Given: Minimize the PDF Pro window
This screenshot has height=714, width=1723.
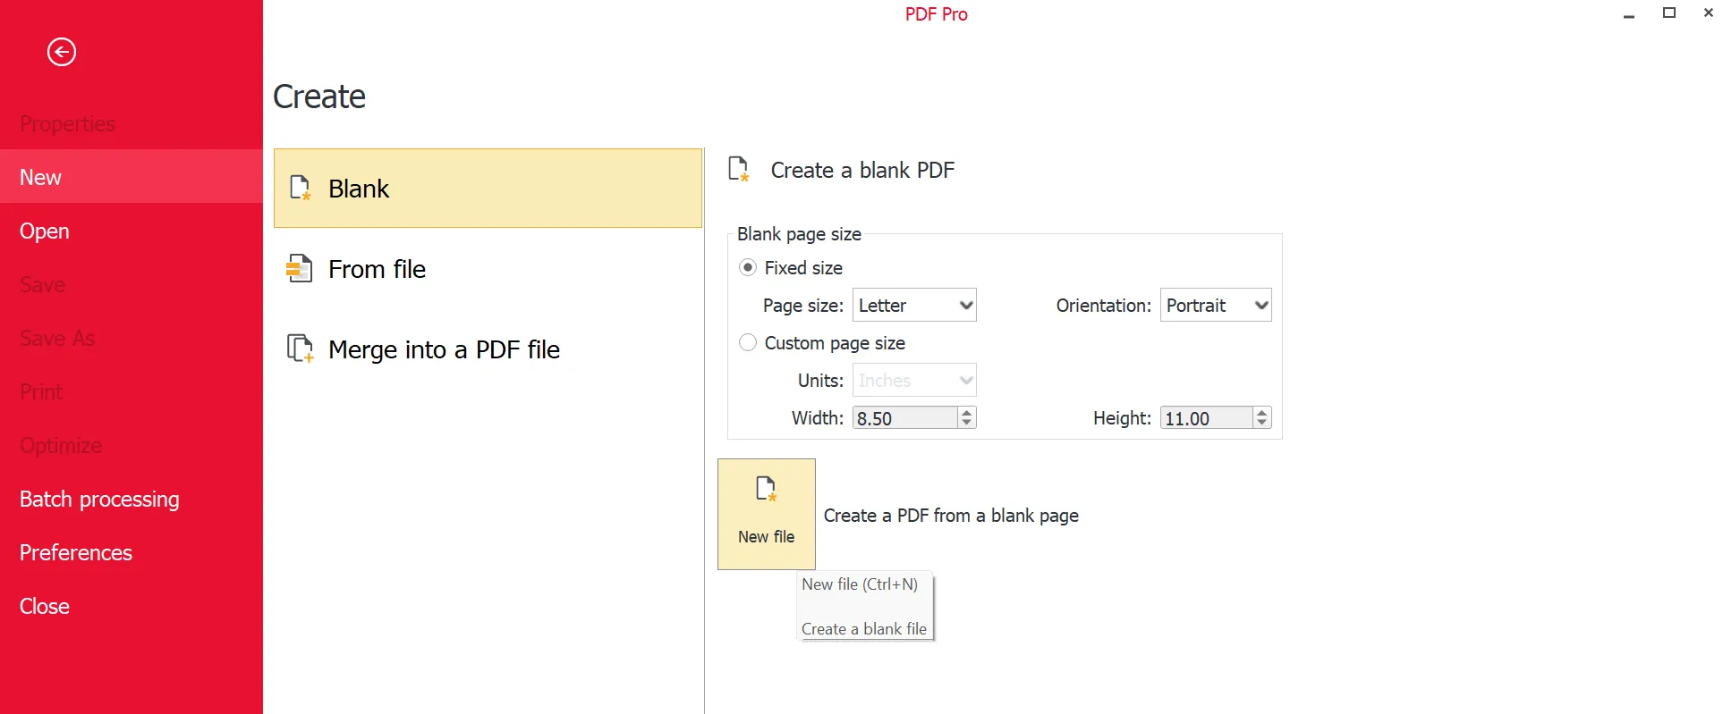Looking at the screenshot, I should [x=1629, y=13].
